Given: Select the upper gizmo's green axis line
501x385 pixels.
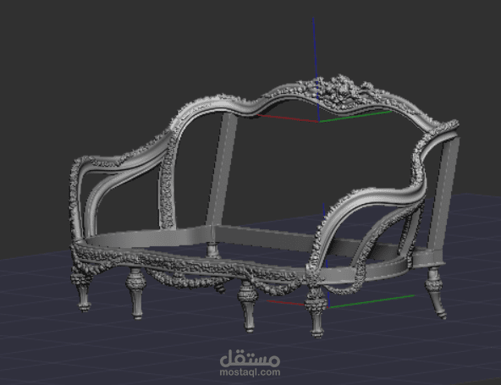Looking at the screenshot, I should tap(355, 116).
